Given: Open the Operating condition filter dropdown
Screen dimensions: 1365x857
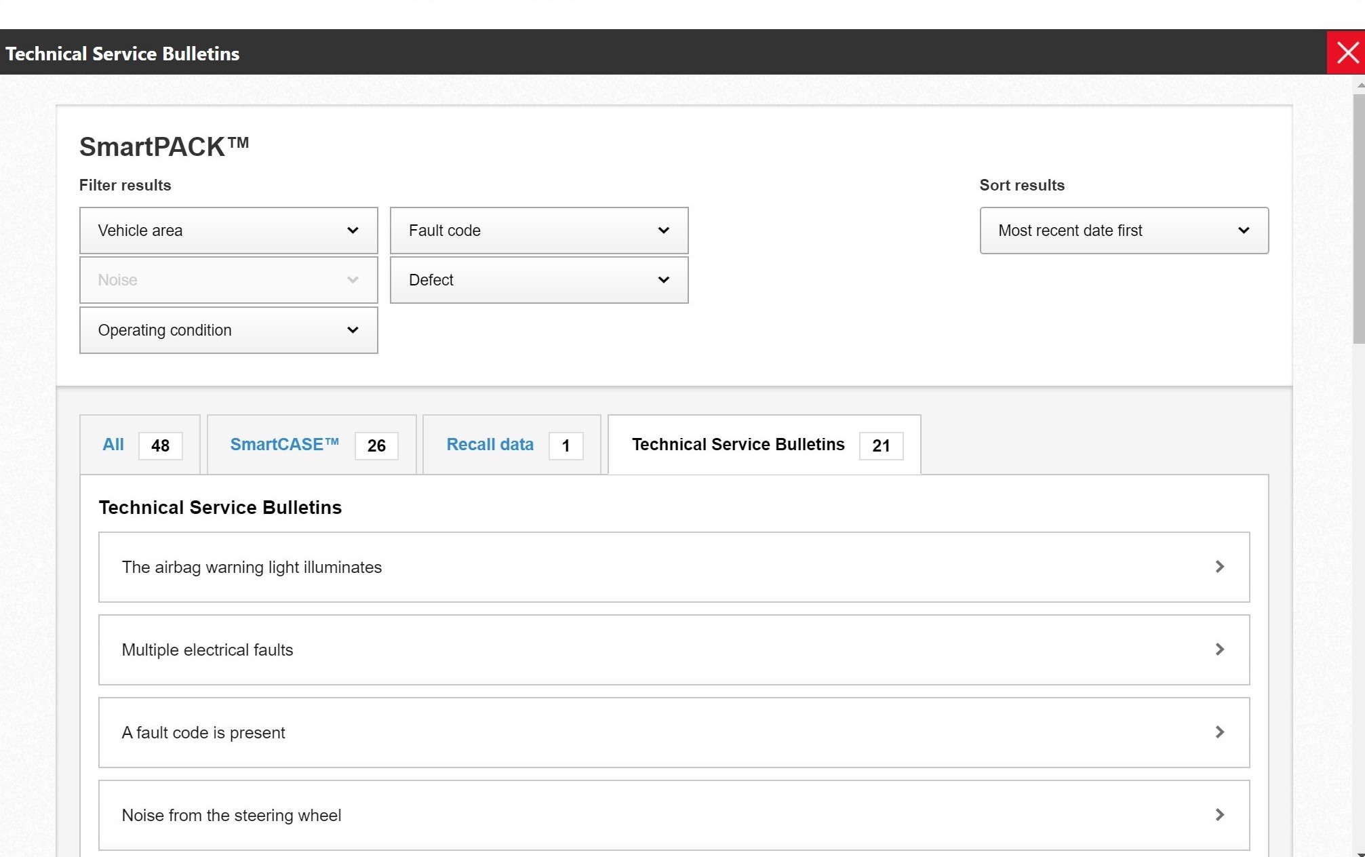Looking at the screenshot, I should pos(229,330).
